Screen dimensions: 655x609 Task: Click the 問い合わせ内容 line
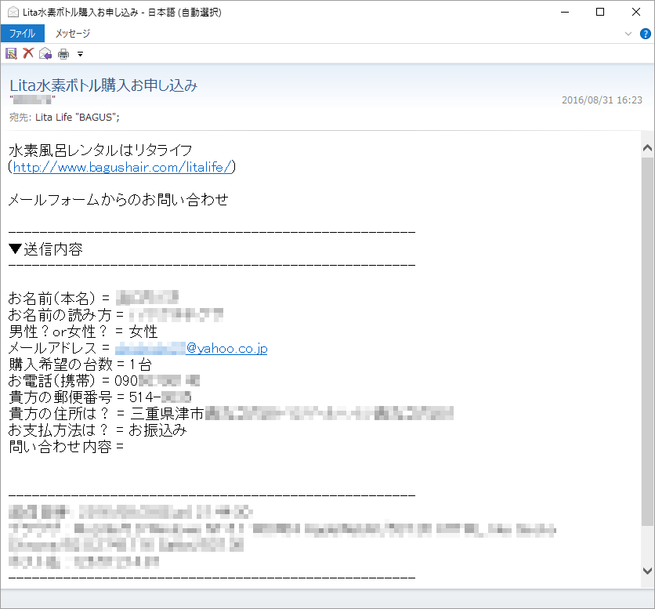(66, 447)
